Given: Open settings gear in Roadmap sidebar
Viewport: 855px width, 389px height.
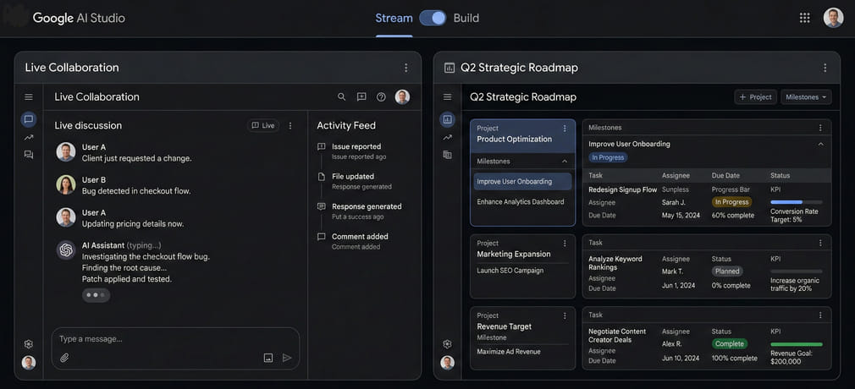Looking at the screenshot, I should pos(448,344).
